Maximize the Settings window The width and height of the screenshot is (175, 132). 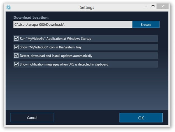coord(153,6)
